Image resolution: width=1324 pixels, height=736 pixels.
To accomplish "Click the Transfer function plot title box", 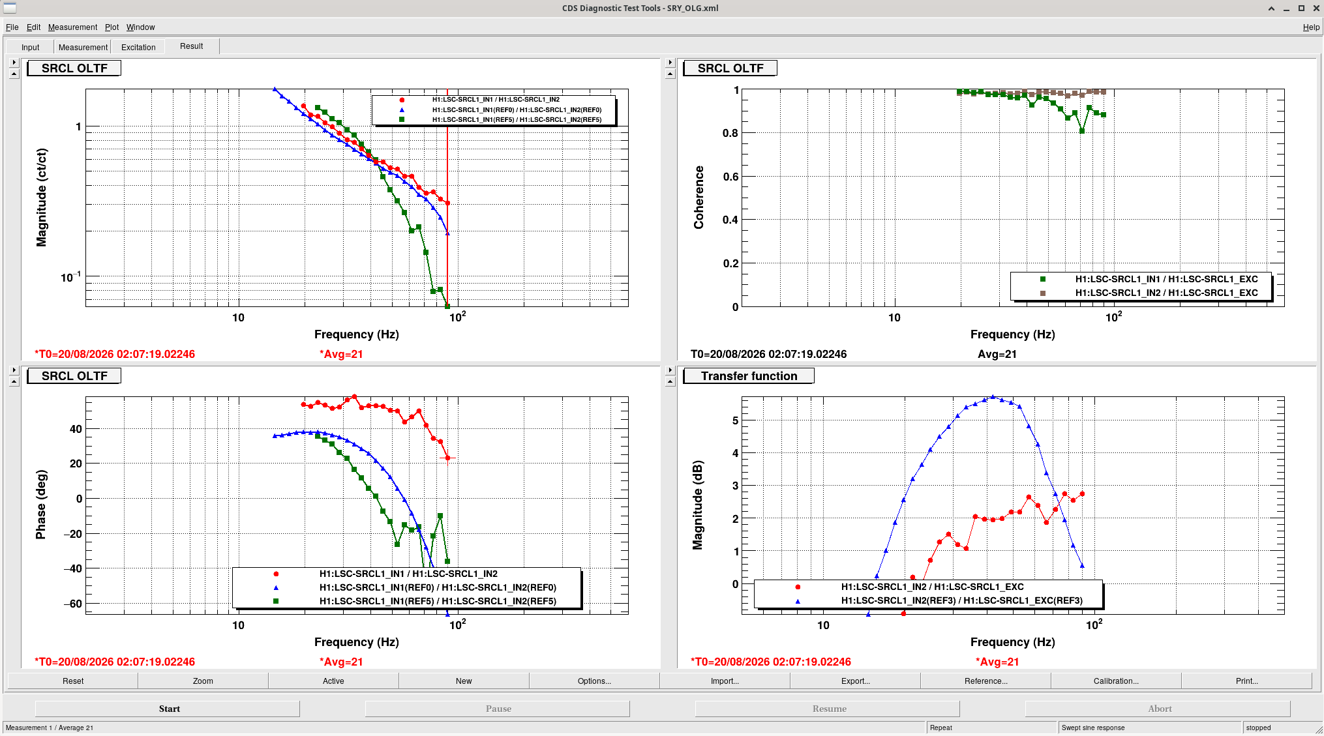I will coord(749,376).
